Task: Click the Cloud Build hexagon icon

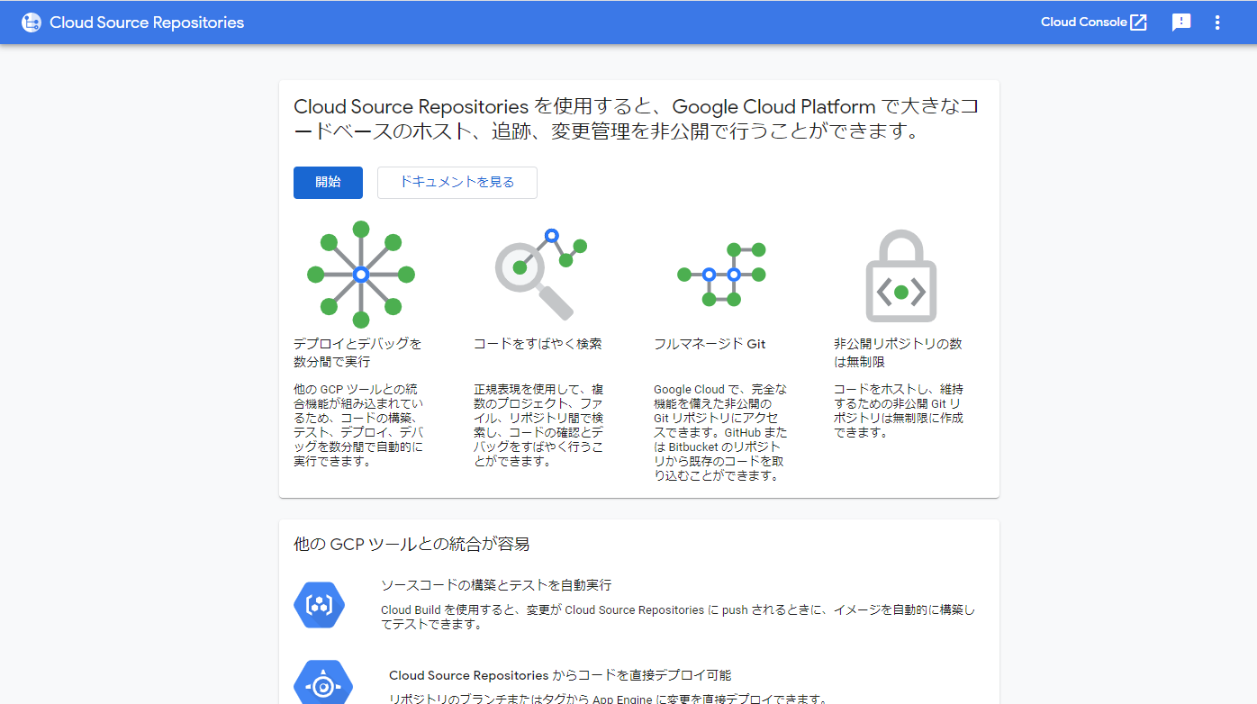Action: click(x=319, y=604)
